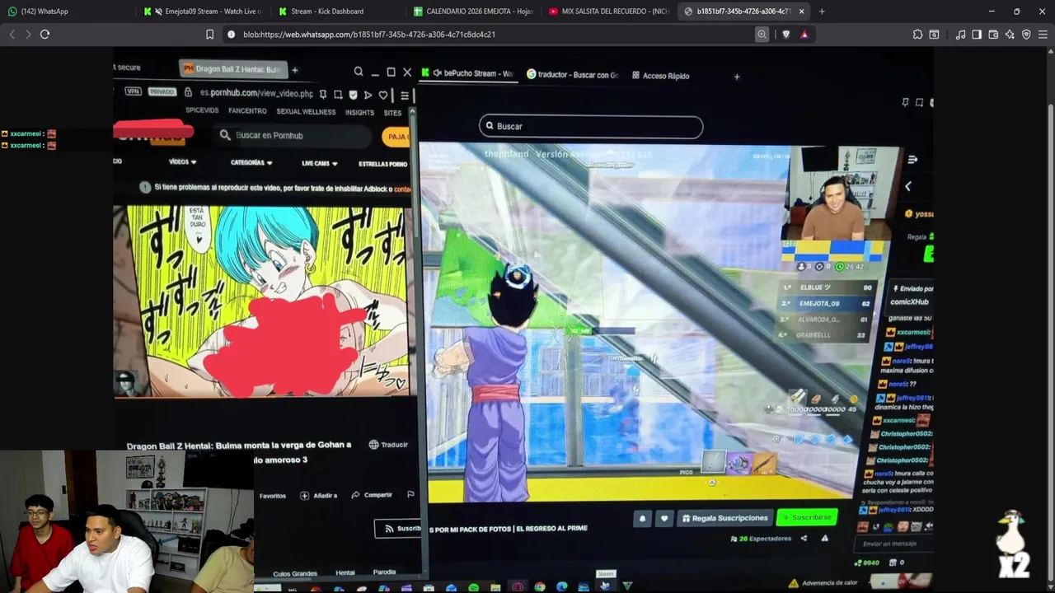Image resolution: width=1055 pixels, height=593 pixels.
Task: Click the Compartir share arrow
Action: click(355, 495)
